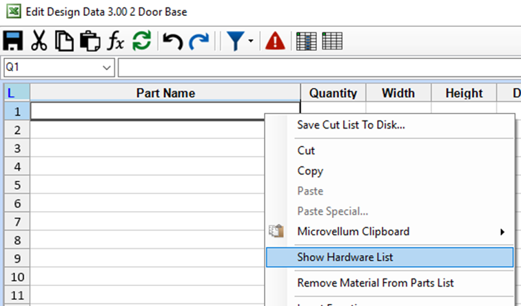
Task: Click the Paste clipboard toolbar icon
Action: (x=89, y=41)
